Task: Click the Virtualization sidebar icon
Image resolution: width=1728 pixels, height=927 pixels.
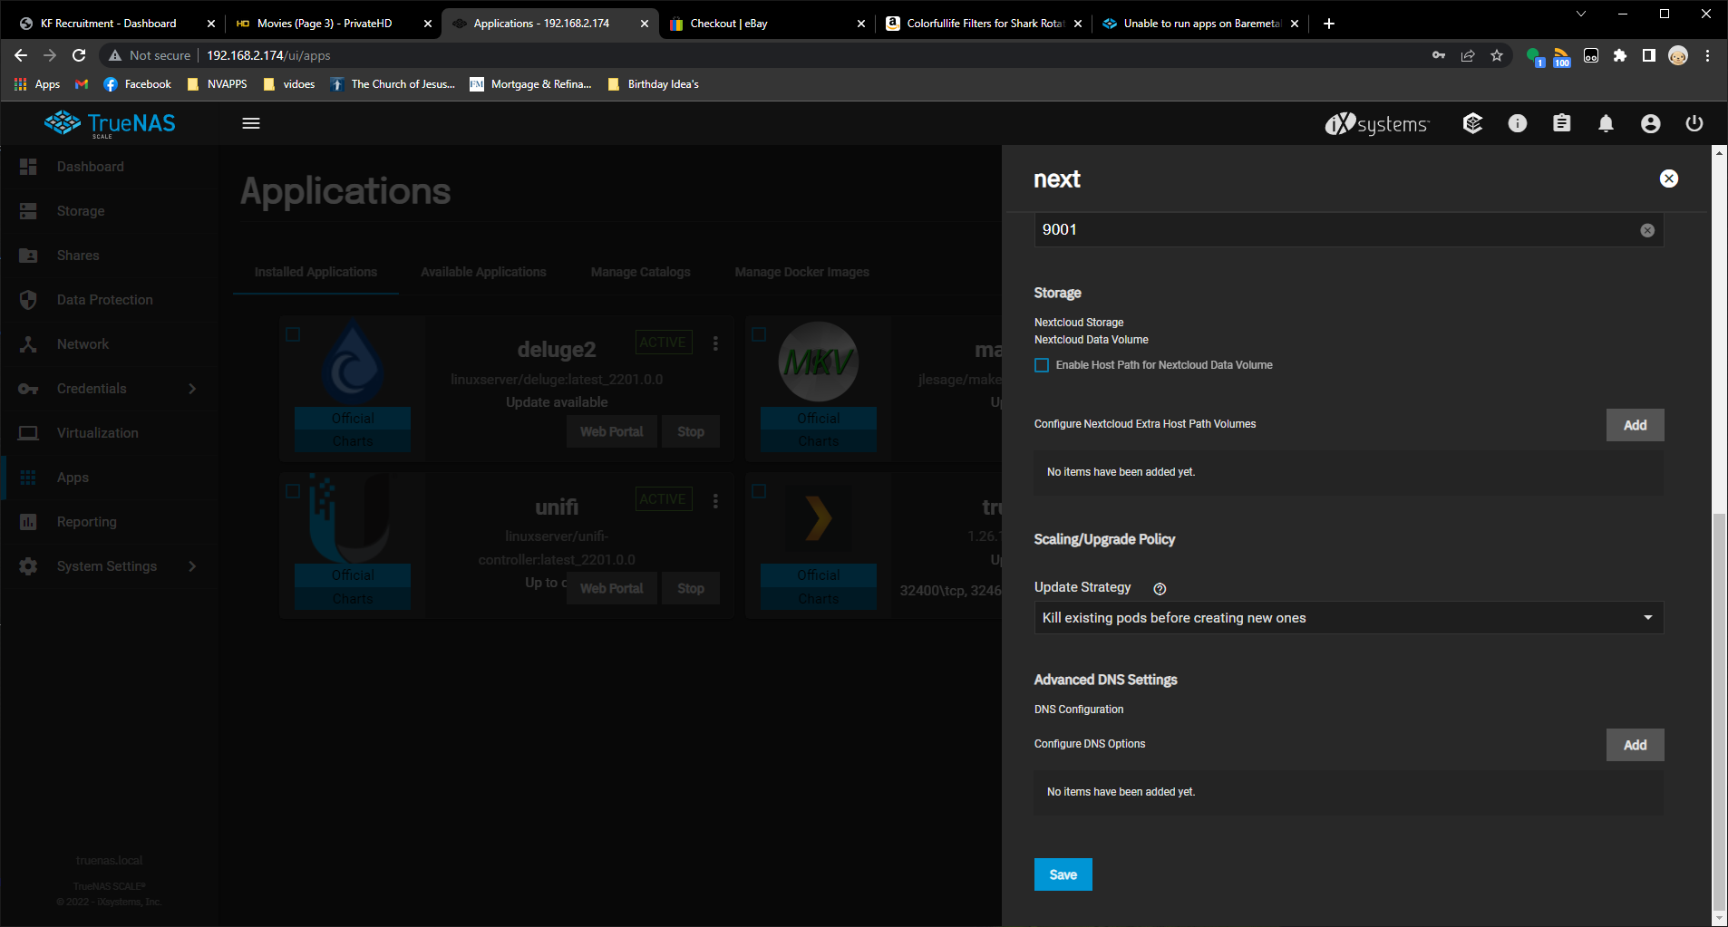Action: (x=28, y=433)
